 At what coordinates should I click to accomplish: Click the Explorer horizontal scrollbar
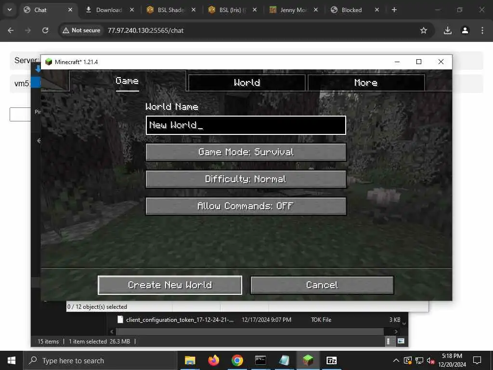(250, 331)
